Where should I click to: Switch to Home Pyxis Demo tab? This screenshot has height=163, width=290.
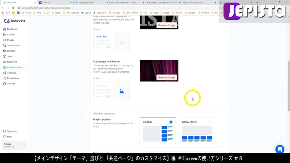[91, 3]
